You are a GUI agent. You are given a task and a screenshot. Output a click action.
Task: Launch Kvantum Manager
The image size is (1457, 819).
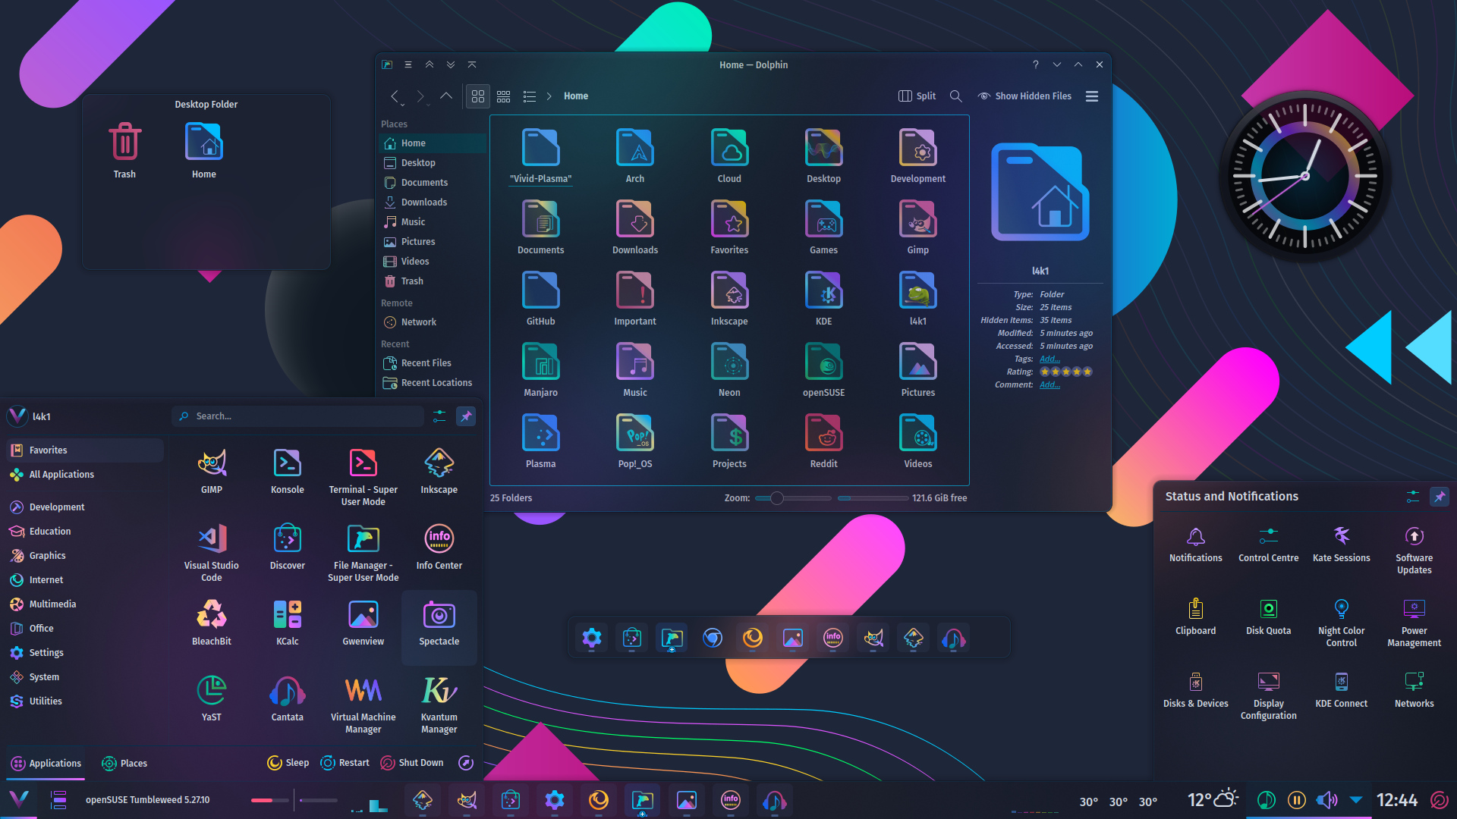pos(439,704)
